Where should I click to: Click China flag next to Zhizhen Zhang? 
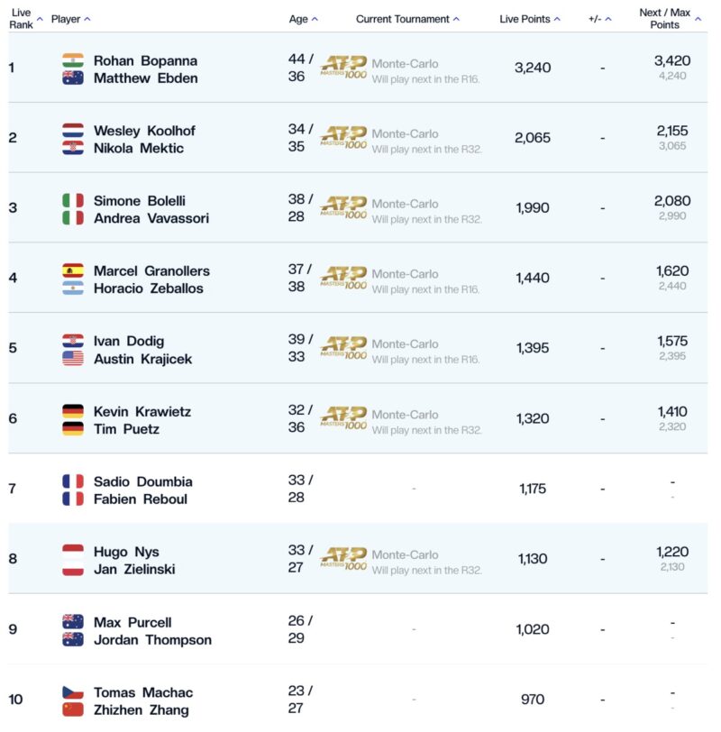73,710
